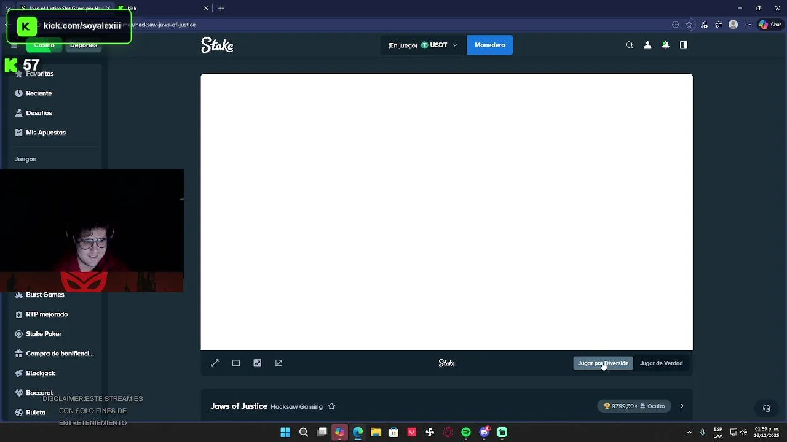
Task: Pop out the game in a new window
Action: (x=279, y=363)
